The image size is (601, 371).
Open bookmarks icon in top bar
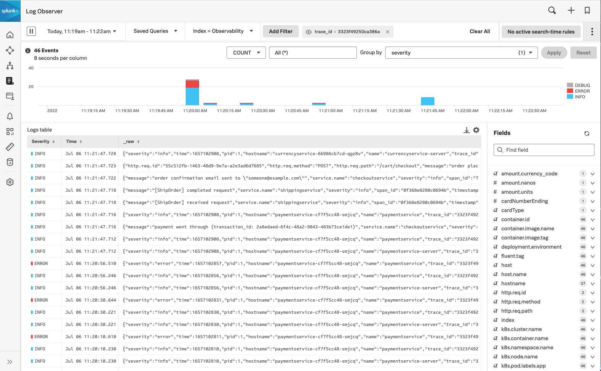tap(587, 11)
